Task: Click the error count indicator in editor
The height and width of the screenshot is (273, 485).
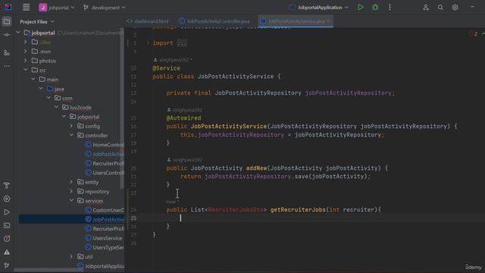Action: pyautogui.click(x=473, y=33)
